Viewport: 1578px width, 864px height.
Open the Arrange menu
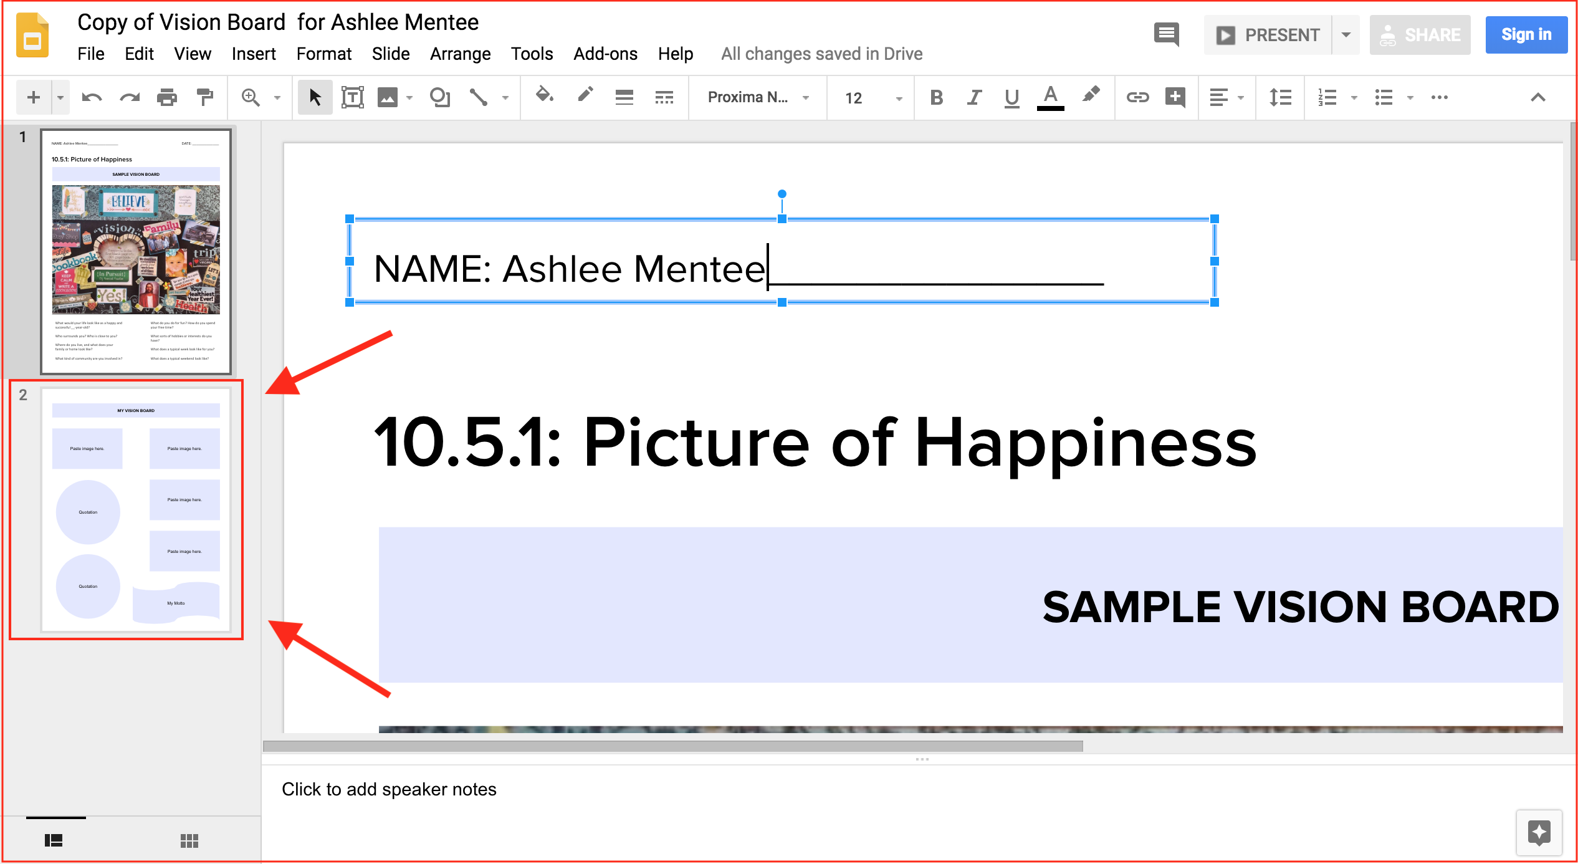[x=460, y=54]
